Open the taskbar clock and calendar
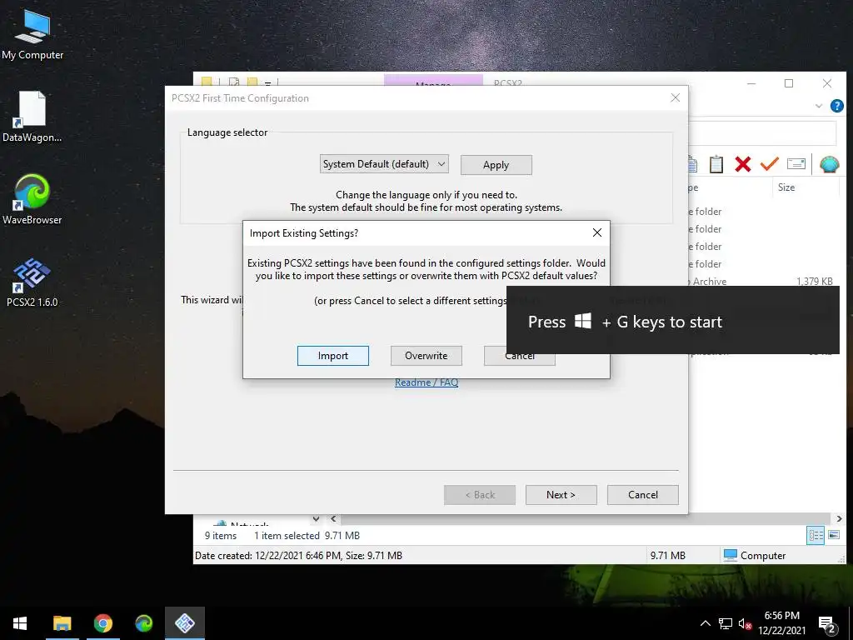853x640 pixels. click(x=781, y=623)
